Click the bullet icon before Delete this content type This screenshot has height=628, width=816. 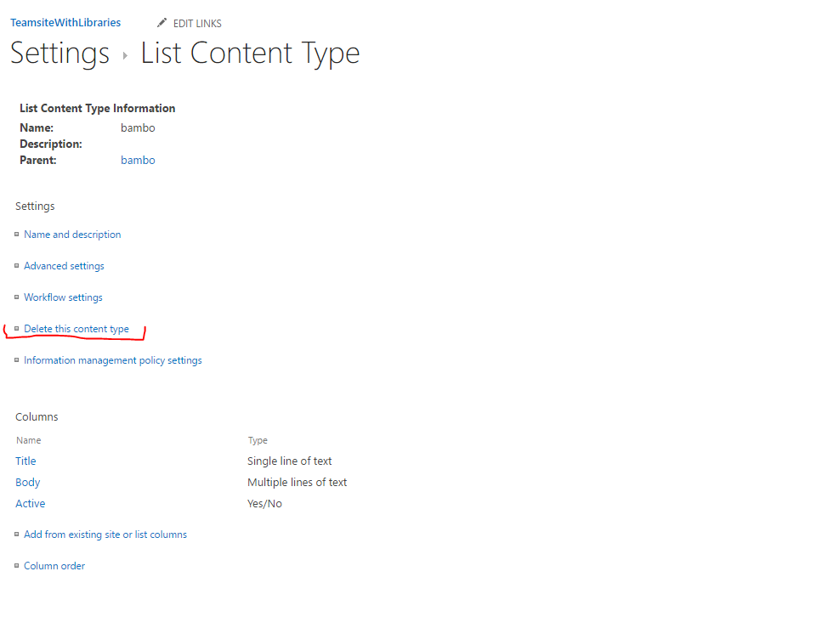pyautogui.click(x=17, y=329)
